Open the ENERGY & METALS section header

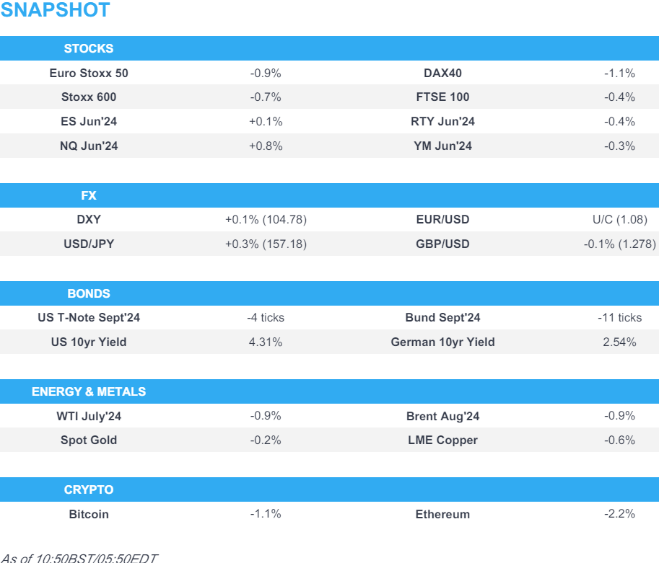pos(89,391)
